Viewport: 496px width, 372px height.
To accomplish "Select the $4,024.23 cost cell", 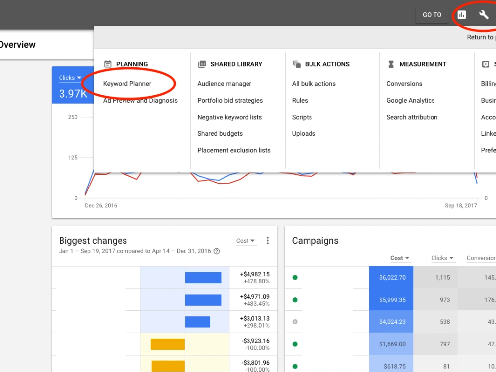I will click(x=391, y=322).
